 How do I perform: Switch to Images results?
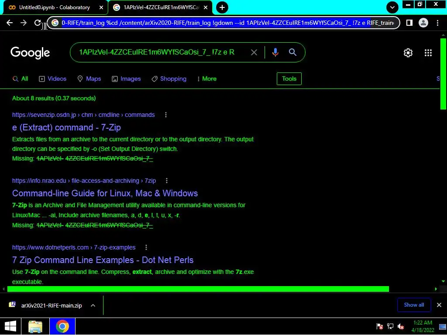point(126,79)
